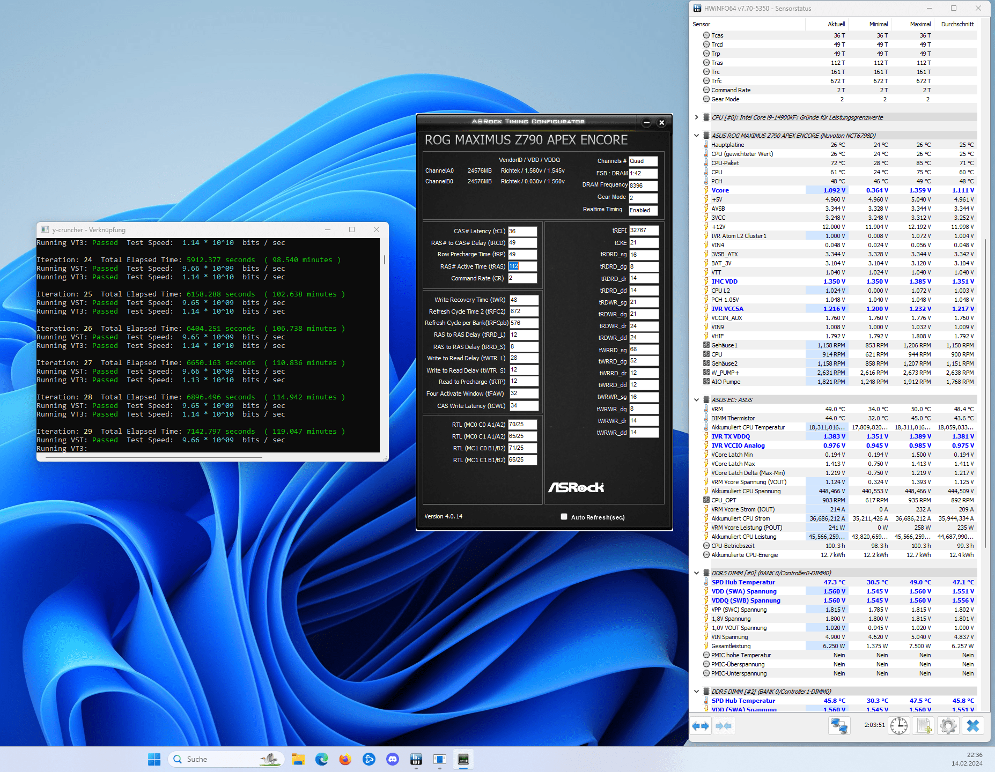Click the HWiNFO64 title bar icon
995x772 pixels.
point(697,8)
